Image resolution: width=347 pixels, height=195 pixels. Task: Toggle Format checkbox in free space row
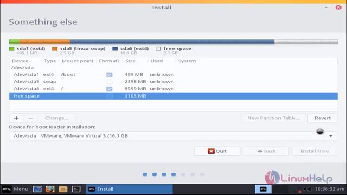(x=110, y=96)
